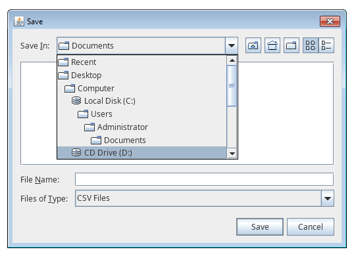Go to Home directory icon
This screenshot has width=356, height=258.
click(x=272, y=45)
